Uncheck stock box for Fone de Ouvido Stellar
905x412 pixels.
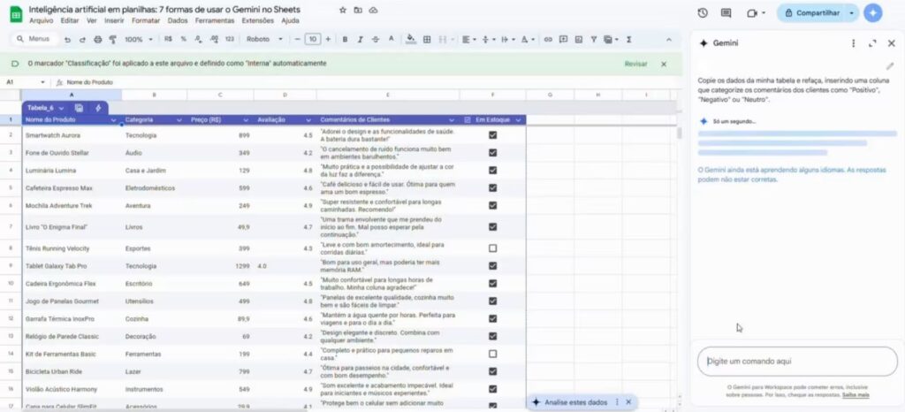coord(492,153)
